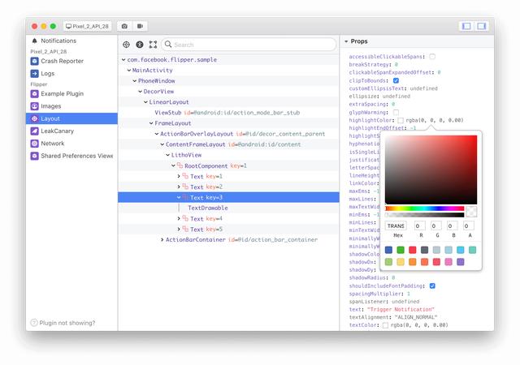Collapse the MainActivity tree node

coord(129,71)
